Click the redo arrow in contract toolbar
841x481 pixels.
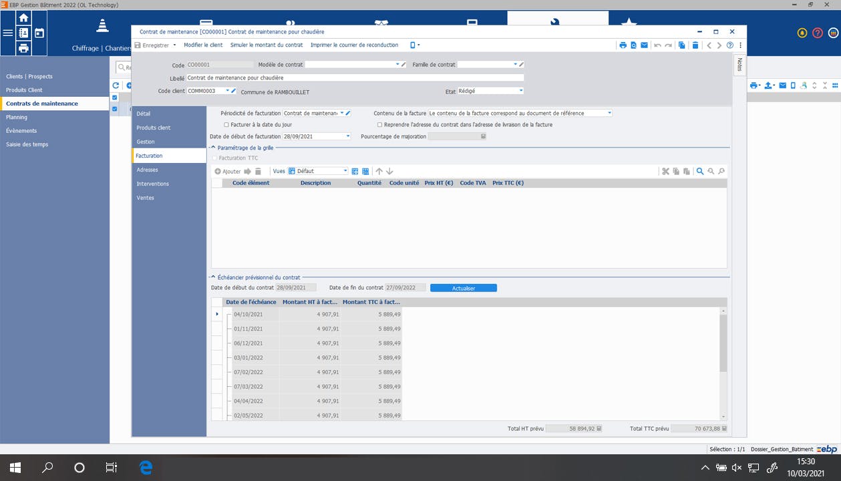pyautogui.click(x=668, y=45)
